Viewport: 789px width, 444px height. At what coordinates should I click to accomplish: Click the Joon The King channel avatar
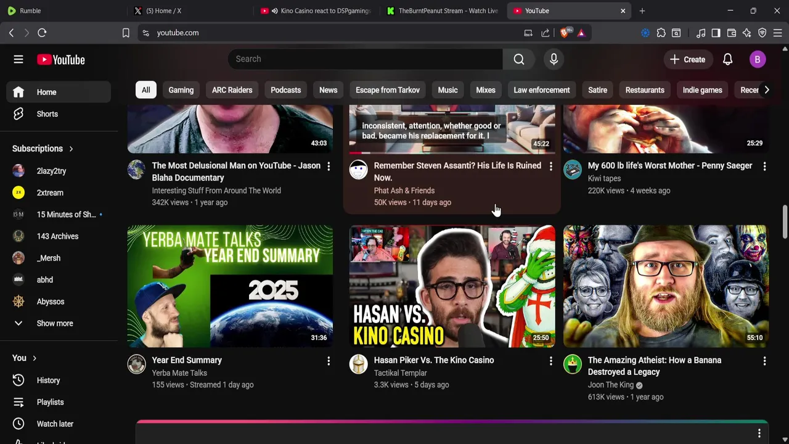(x=572, y=364)
